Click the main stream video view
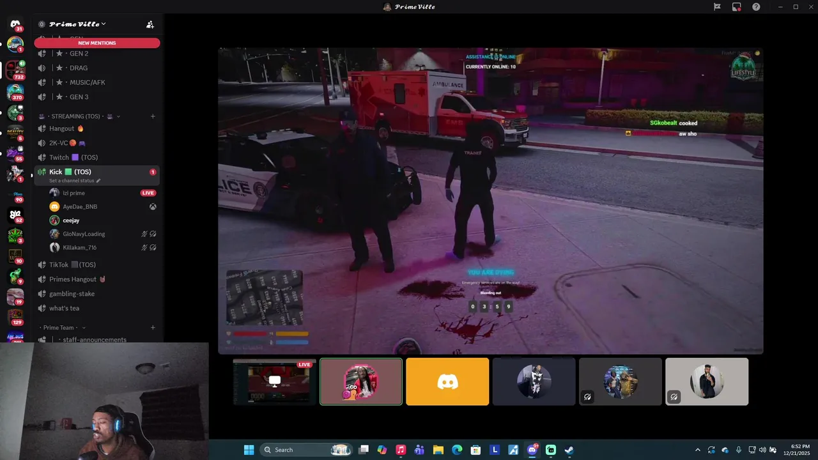 click(490, 201)
